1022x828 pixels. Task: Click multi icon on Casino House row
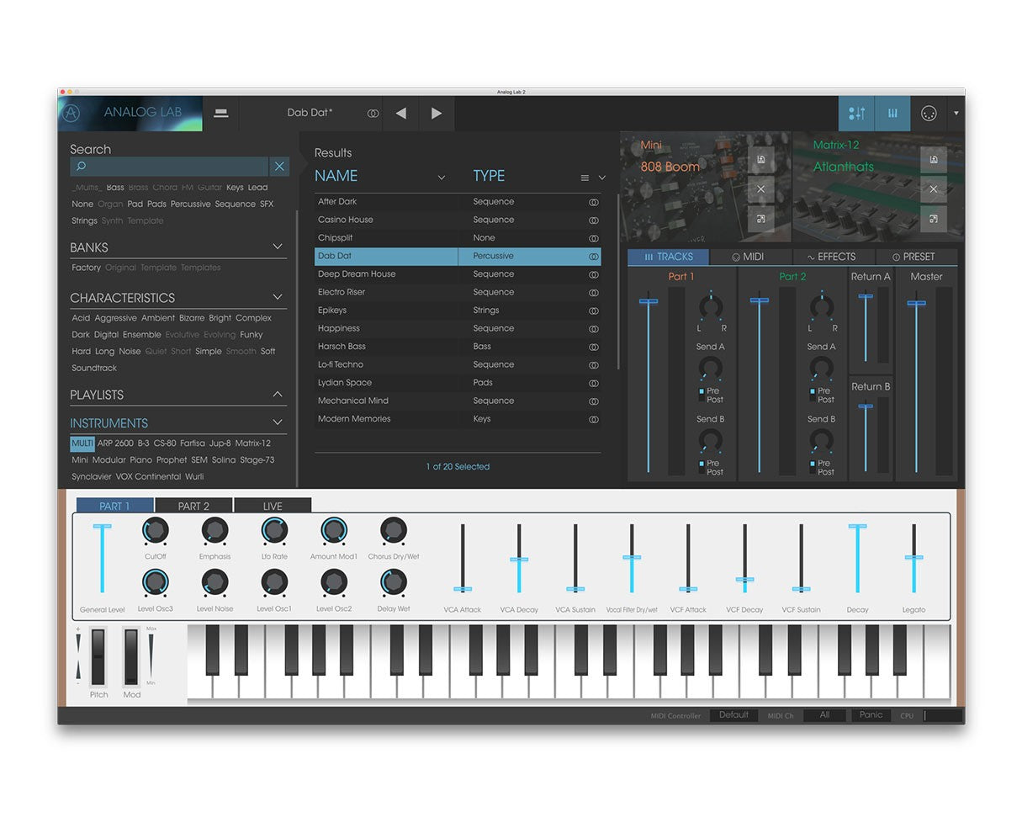click(x=593, y=220)
